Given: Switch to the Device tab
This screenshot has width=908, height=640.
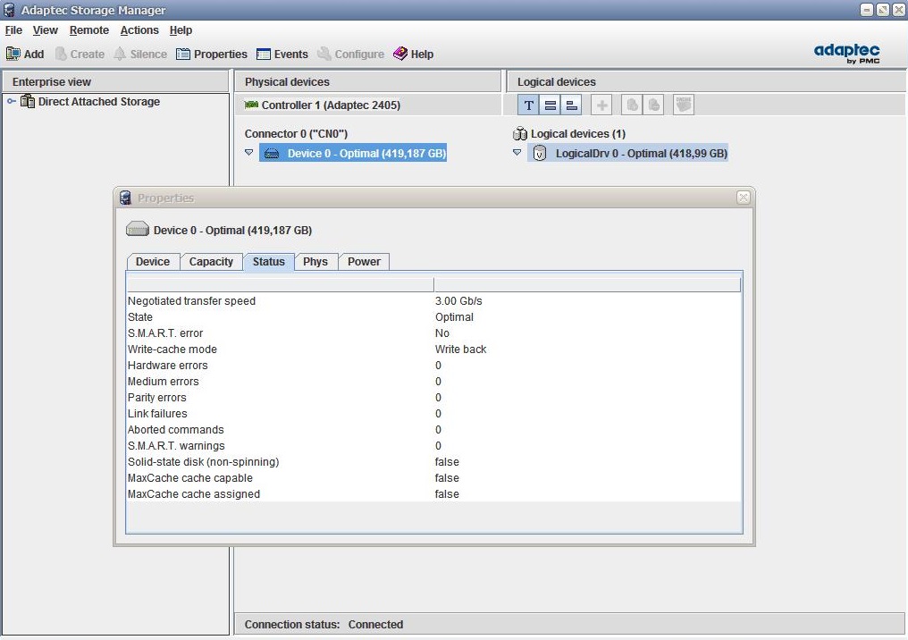Looking at the screenshot, I should point(153,262).
